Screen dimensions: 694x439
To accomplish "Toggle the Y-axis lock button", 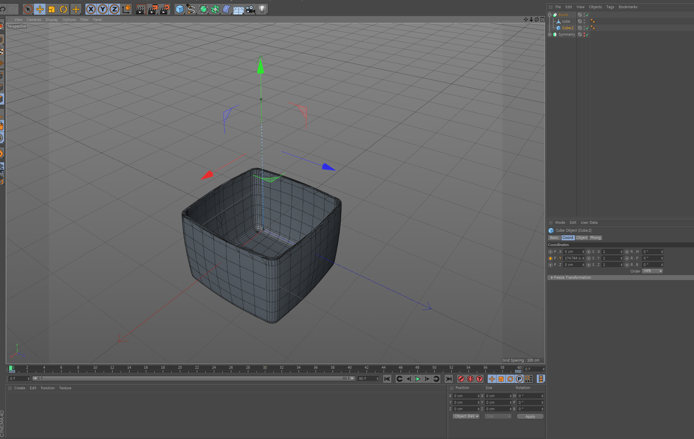I will pyautogui.click(x=103, y=9).
